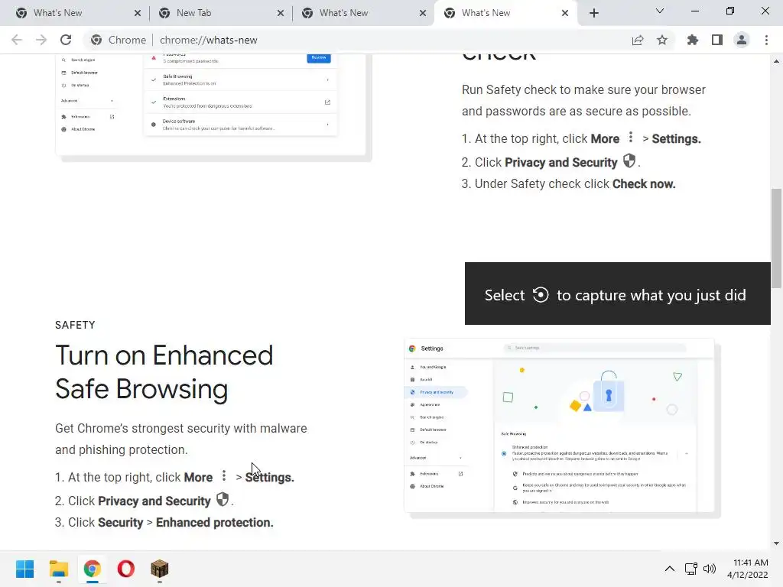The image size is (783, 587).
Task: Toggle the side panel icon
Action: (x=717, y=40)
